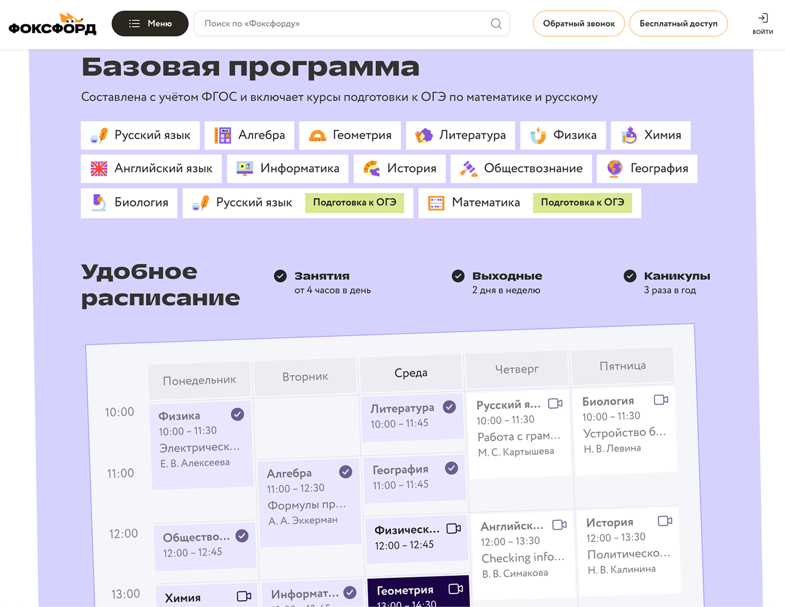The image size is (785, 607).
Task: Click the 'Устройство б…' lesson topic
Action: click(x=625, y=432)
